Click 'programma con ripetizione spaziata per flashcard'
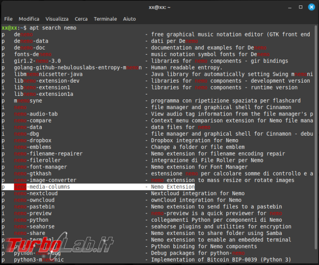 tap(226, 101)
